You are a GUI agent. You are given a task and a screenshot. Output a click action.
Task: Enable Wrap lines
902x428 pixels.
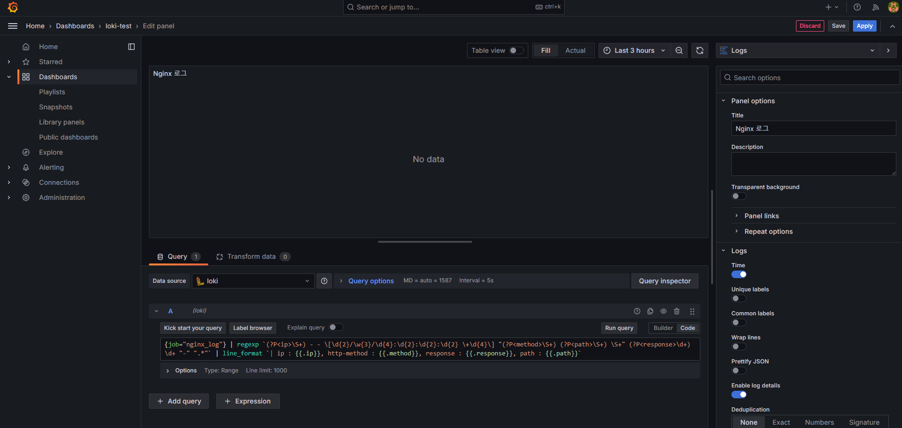click(739, 346)
